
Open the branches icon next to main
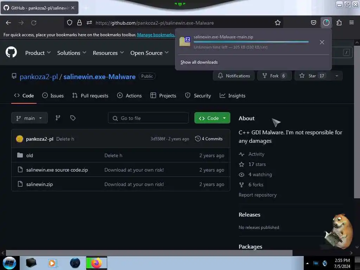[x=58, y=118]
